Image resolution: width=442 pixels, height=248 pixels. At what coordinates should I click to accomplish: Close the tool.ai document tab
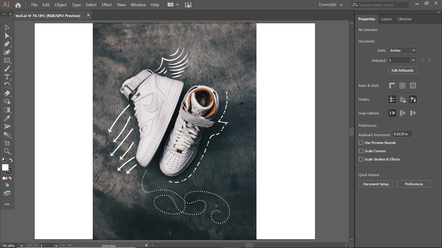(88, 15)
